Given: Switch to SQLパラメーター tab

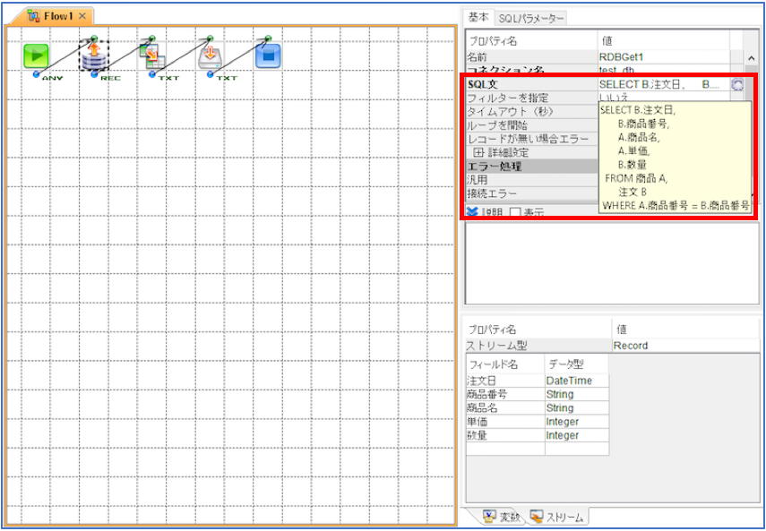Looking at the screenshot, I should click(531, 19).
